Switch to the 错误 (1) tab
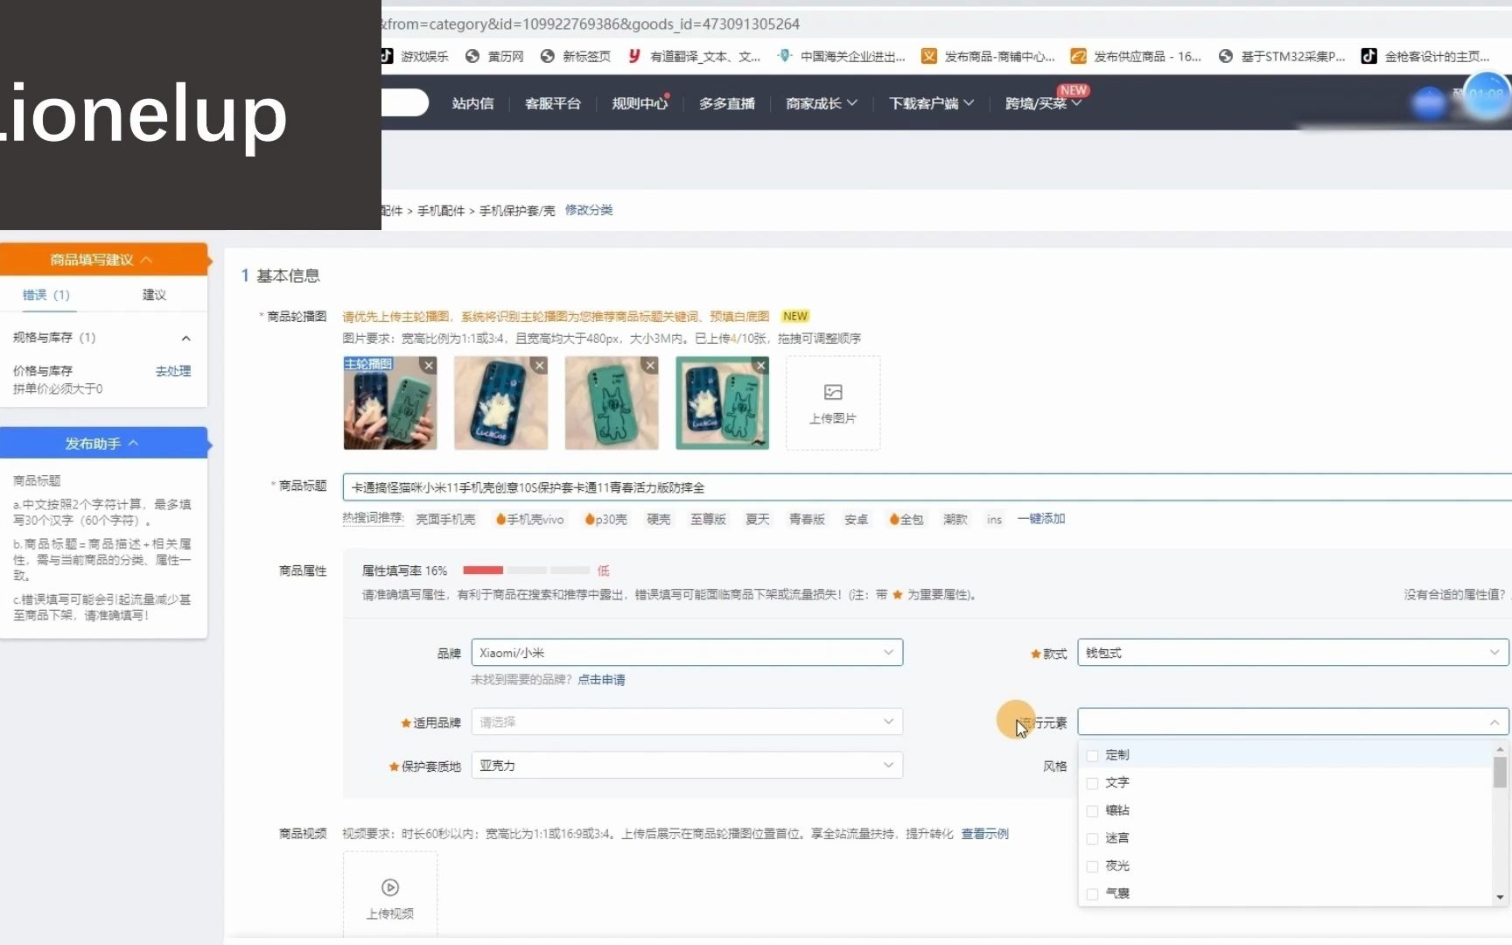1512x945 pixels. 46,295
